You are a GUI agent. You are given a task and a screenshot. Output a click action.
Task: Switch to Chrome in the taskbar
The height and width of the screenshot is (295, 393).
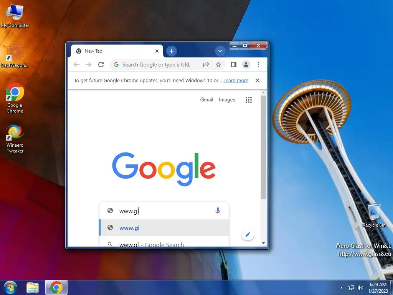click(x=56, y=287)
